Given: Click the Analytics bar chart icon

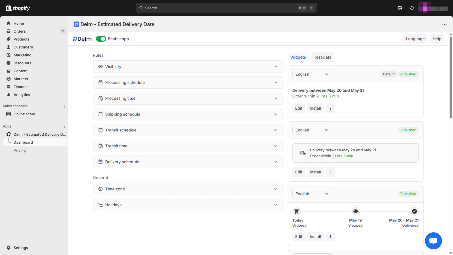Looking at the screenshot, I should (8, 95).
